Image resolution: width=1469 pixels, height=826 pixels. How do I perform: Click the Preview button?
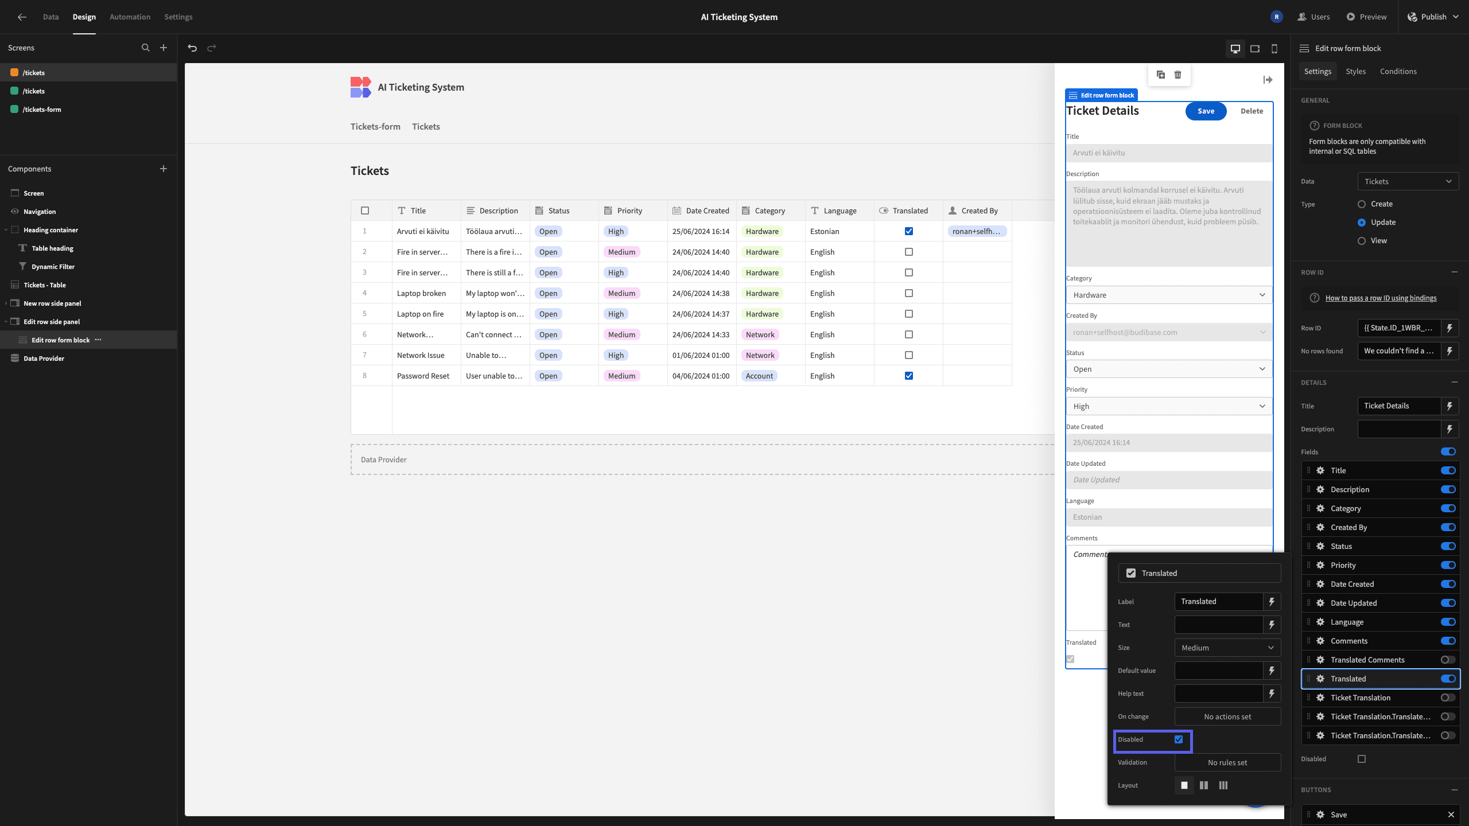pyautogui.click(x=1366, y=17)
